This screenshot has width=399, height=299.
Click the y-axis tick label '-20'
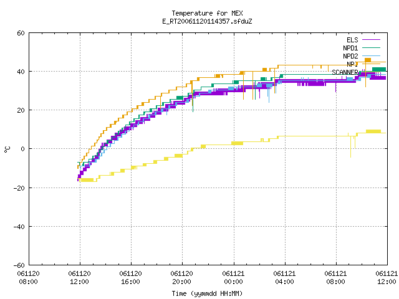tap(19, 188)
